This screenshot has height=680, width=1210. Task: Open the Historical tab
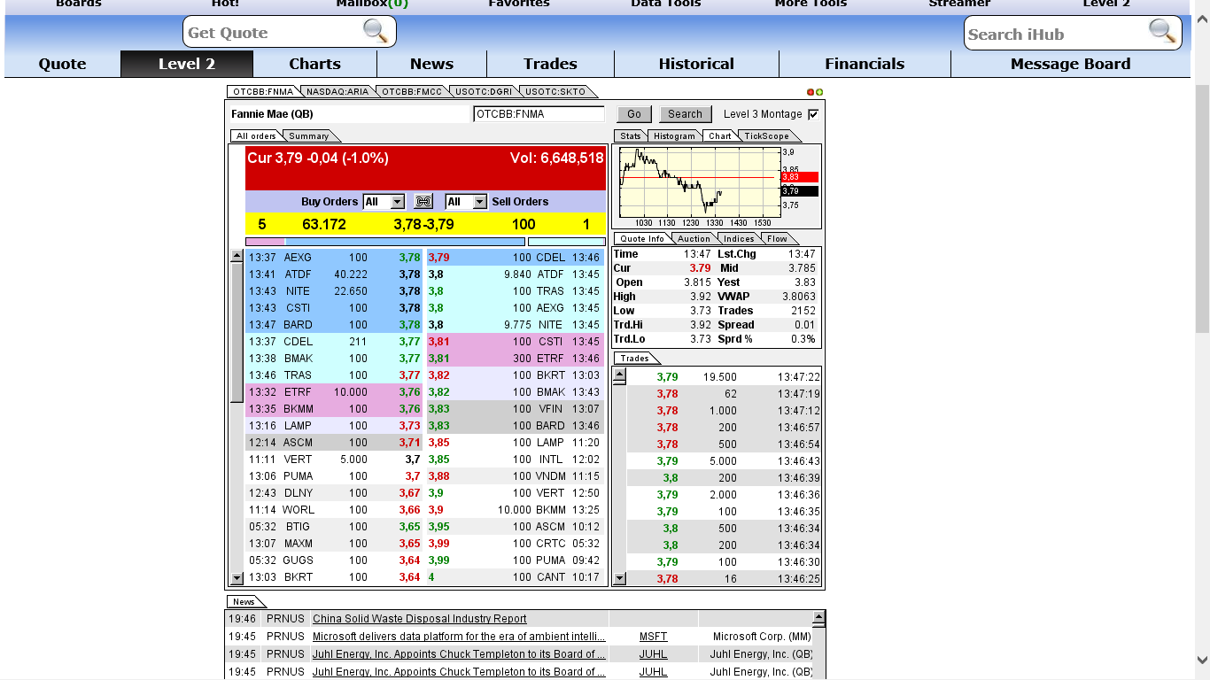pos(696,64)
